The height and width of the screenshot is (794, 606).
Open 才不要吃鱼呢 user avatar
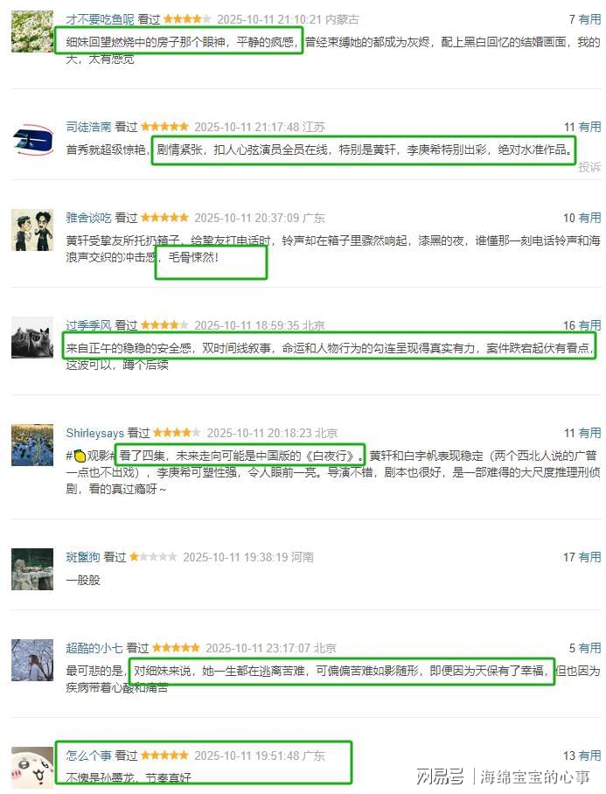tap(31, 31)
